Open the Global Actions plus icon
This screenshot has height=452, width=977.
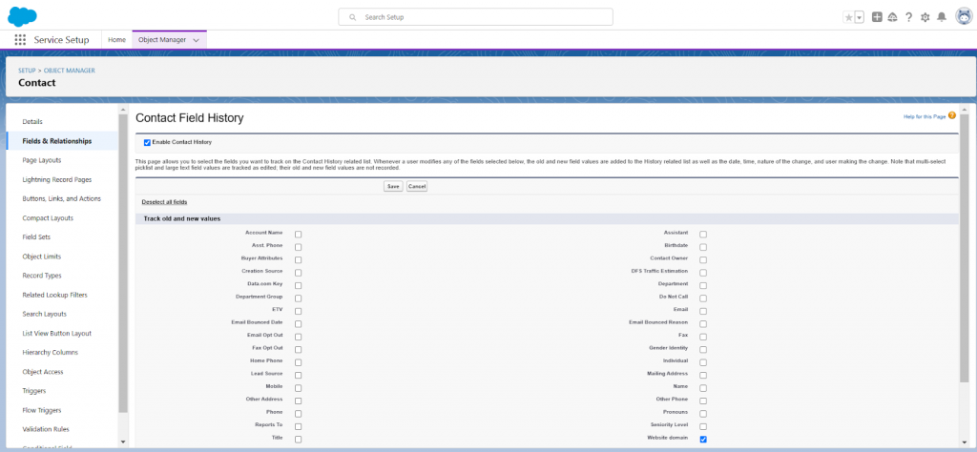pos(877,17)
